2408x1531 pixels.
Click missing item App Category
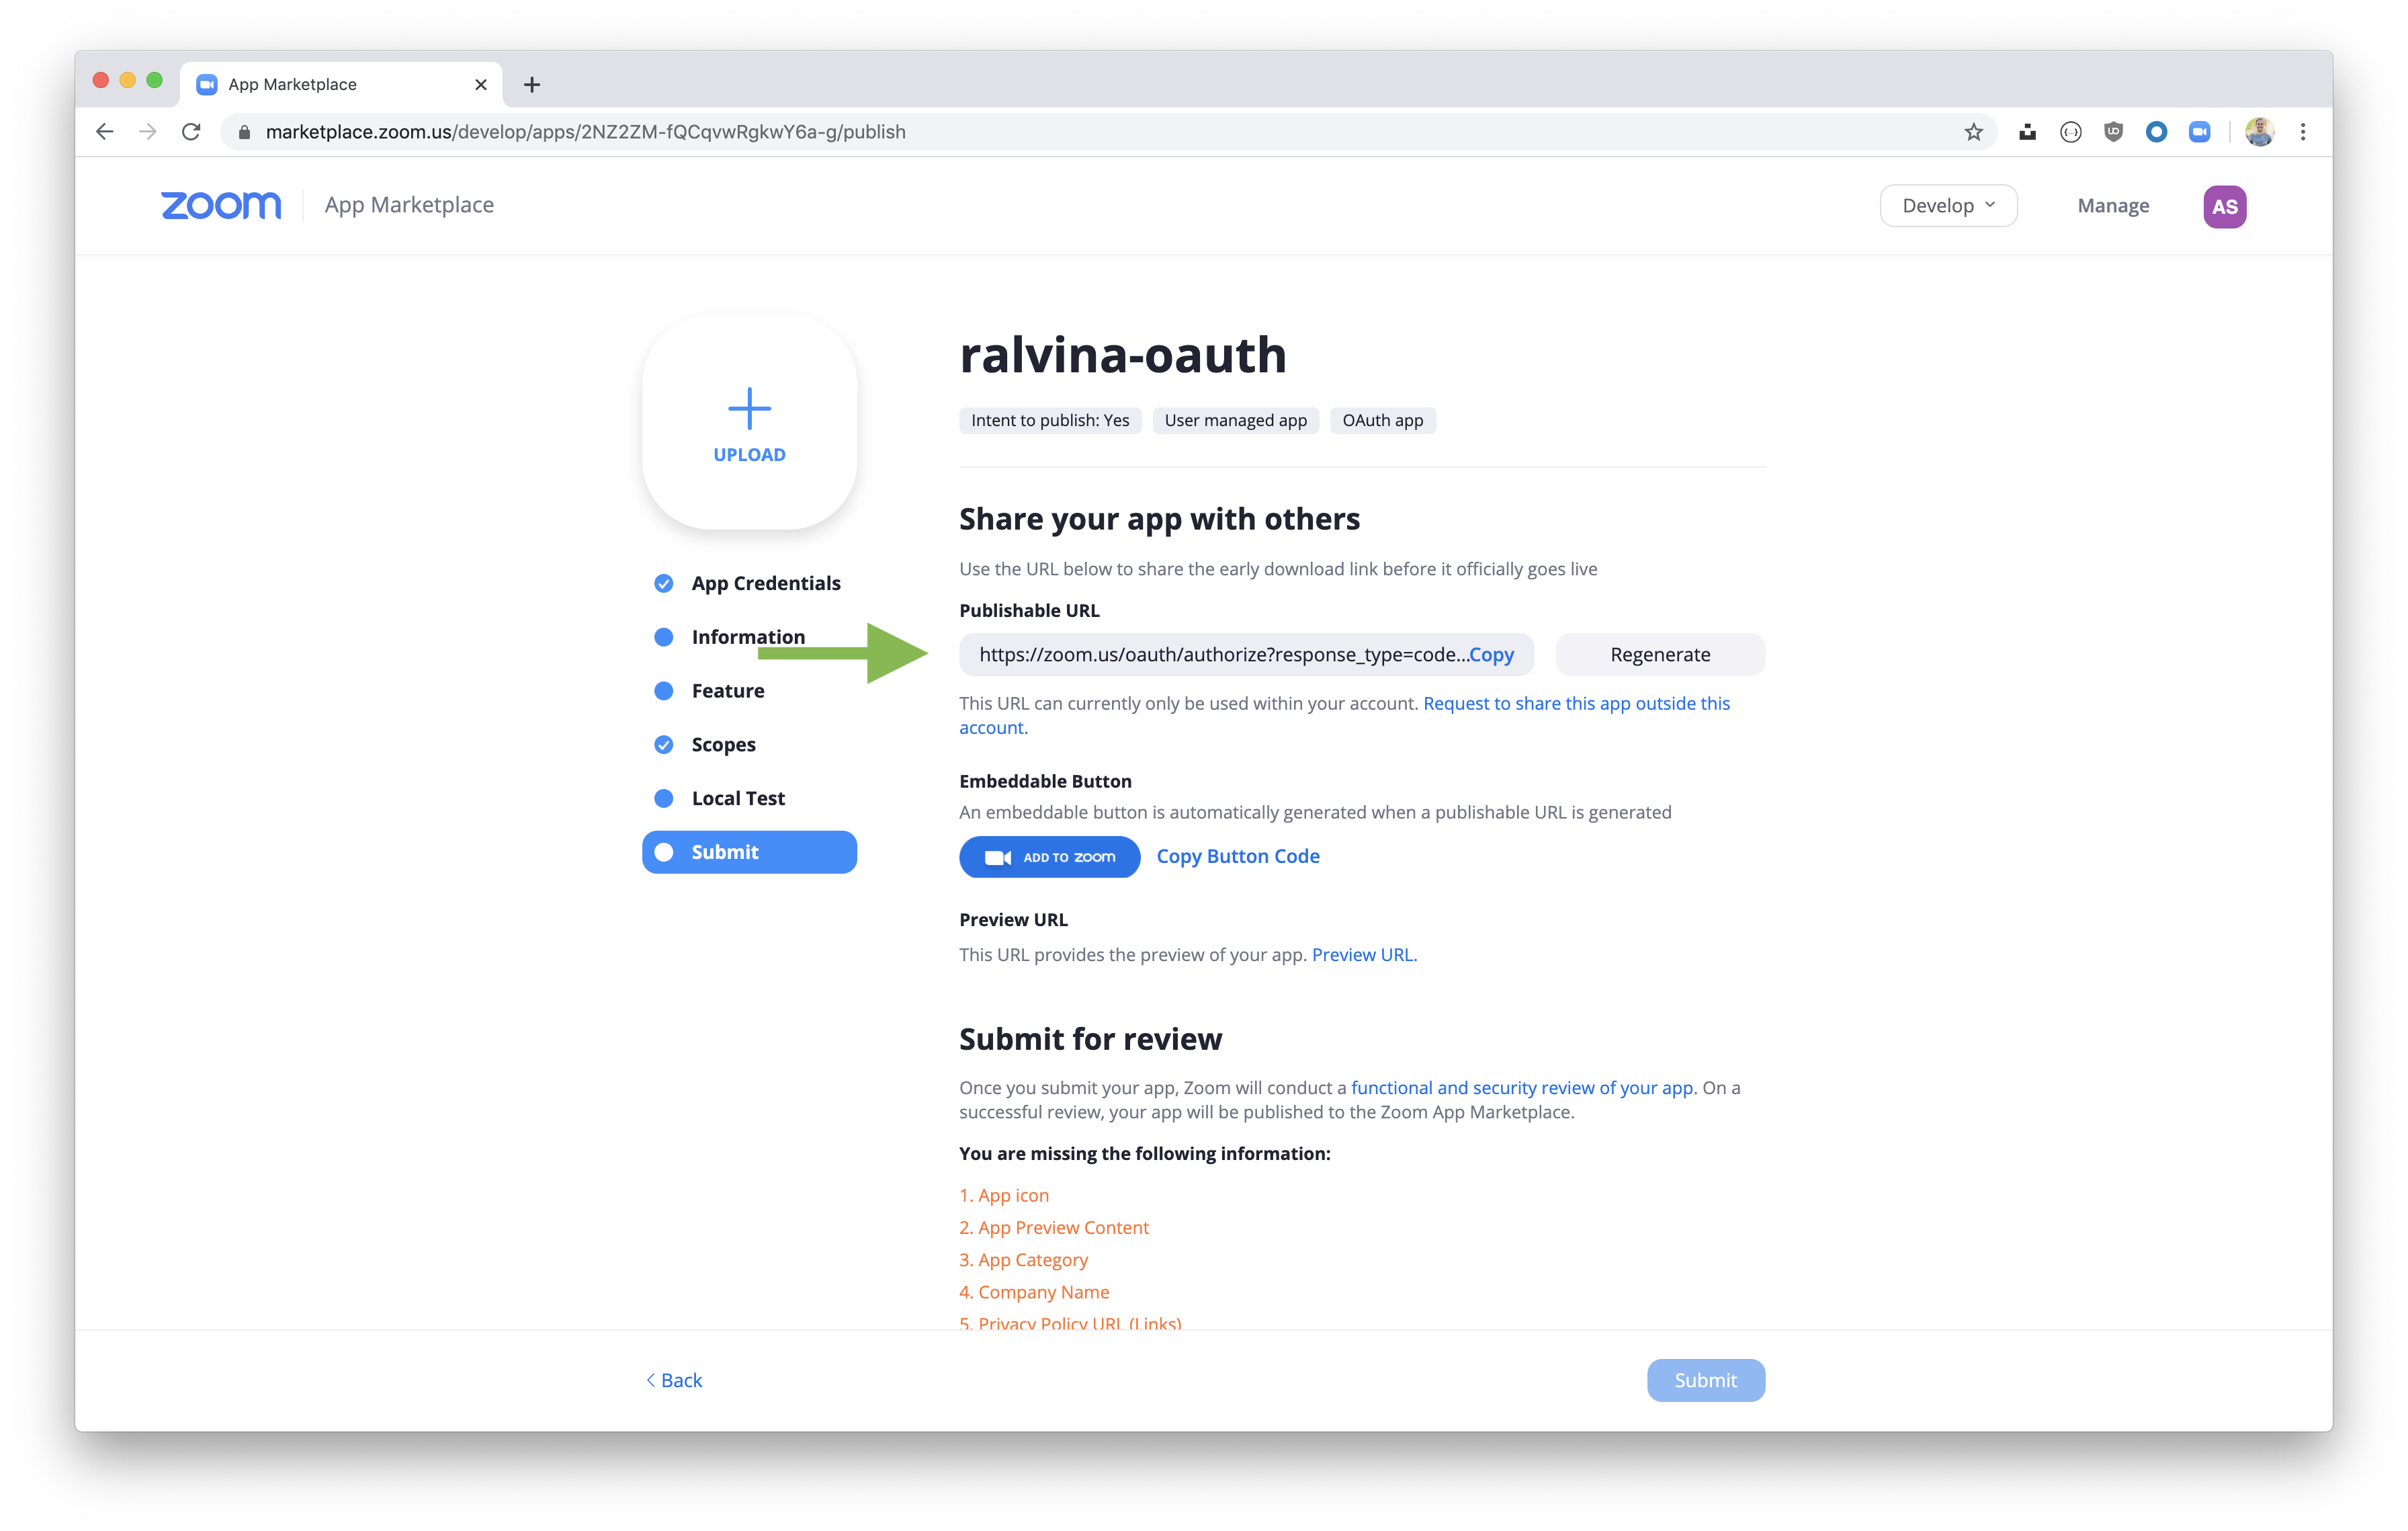click(1023, 1260)
